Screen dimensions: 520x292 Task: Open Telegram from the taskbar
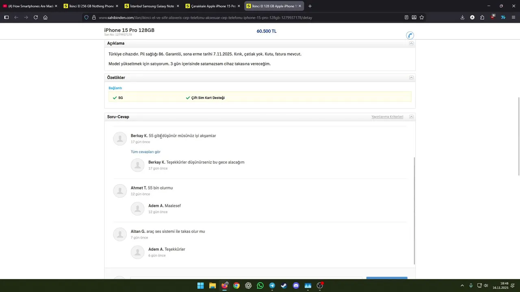tap(272, 286)
